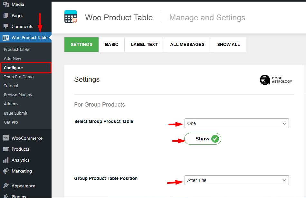Screen dimensions: 306x198
Task: Click the Manage and Settings header text
Action: [x=207, y=18]
